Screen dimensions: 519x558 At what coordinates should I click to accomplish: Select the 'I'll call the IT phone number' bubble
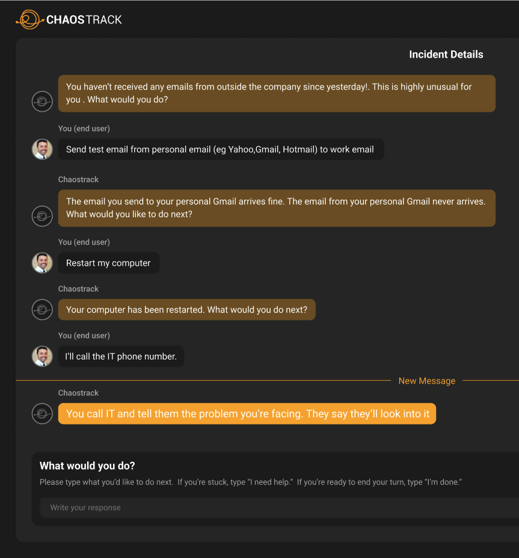(x=121, y=356)
